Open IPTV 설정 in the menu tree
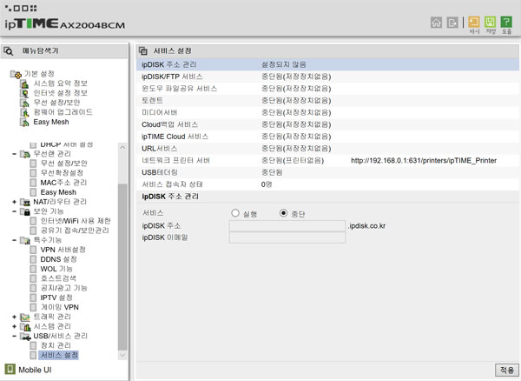521x381 pixels. 56,297
